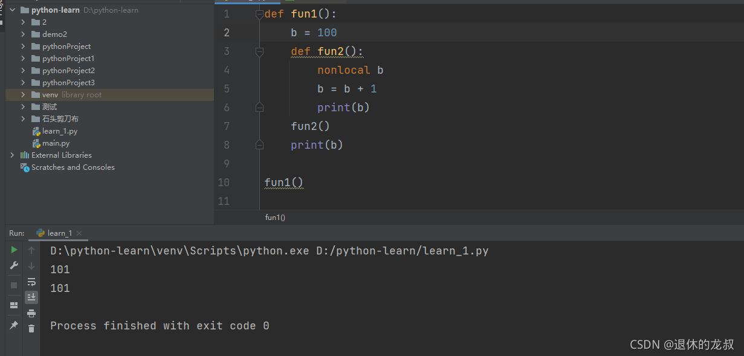Click Up the stack trace arrow

click(31, 250)
